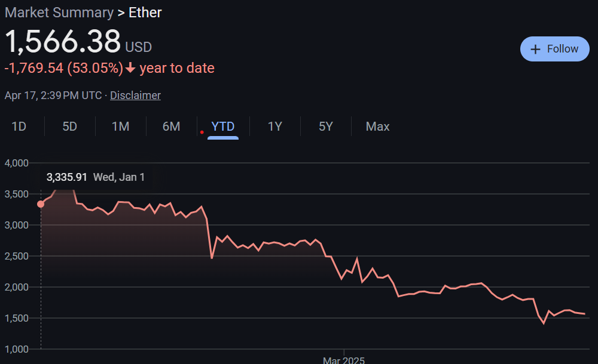The height and width of the screenshot is (364, 598).
Task: Show the 1Y price history
Action: [274, 127]
